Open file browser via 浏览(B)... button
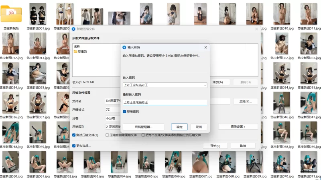The height and width of the screenshot is (180, 321). [246, 101]
